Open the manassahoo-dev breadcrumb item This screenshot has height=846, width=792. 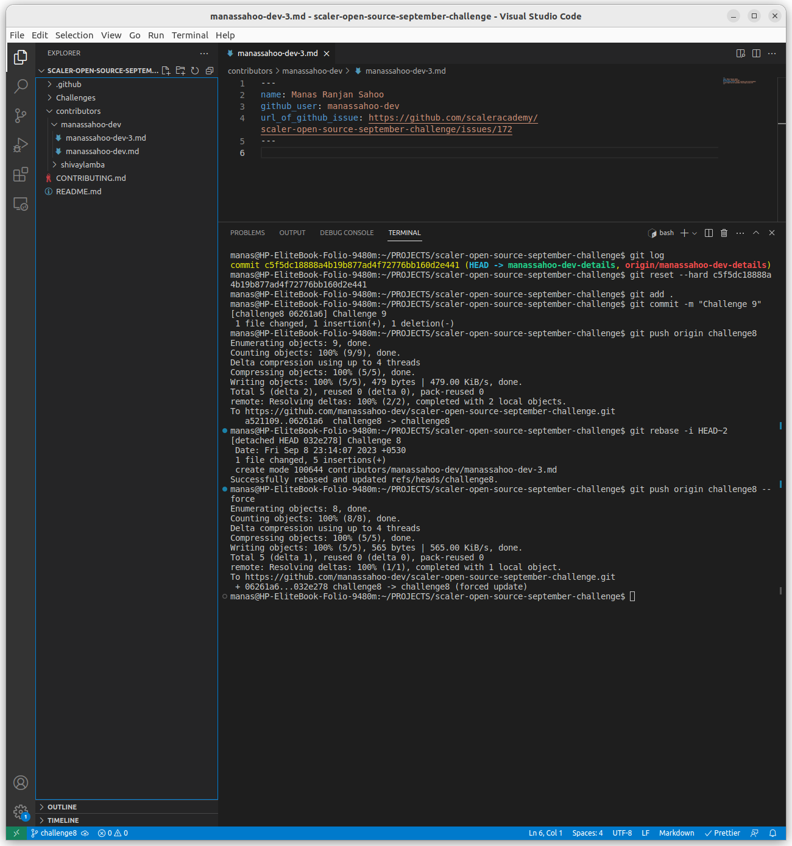313,71
